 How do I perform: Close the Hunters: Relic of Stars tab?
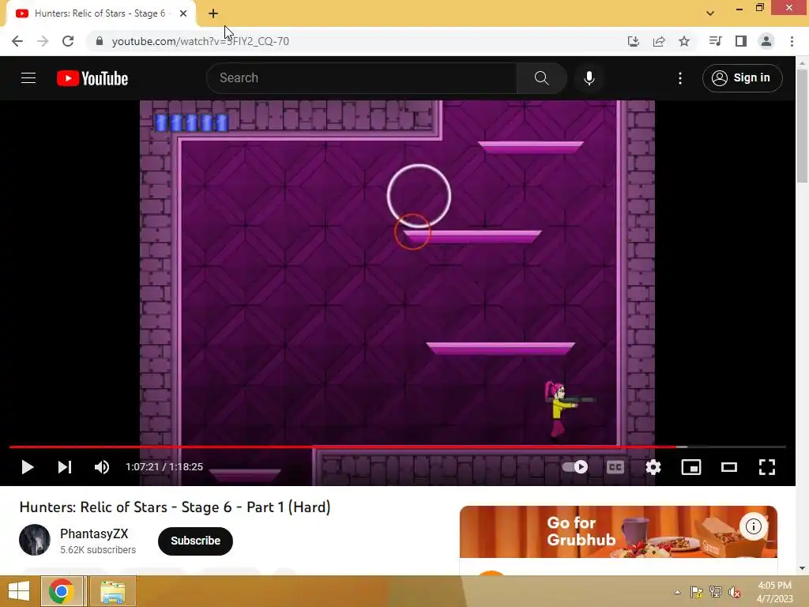pos(183,13)
